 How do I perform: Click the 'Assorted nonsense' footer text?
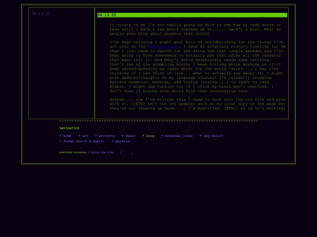pyautogui.click(x=73, y=152)
